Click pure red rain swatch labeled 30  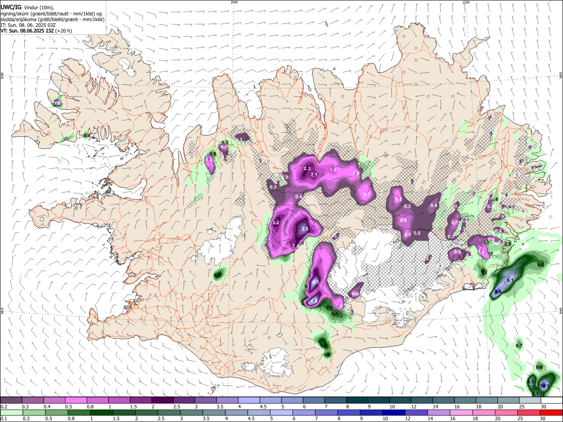point(551,412)
